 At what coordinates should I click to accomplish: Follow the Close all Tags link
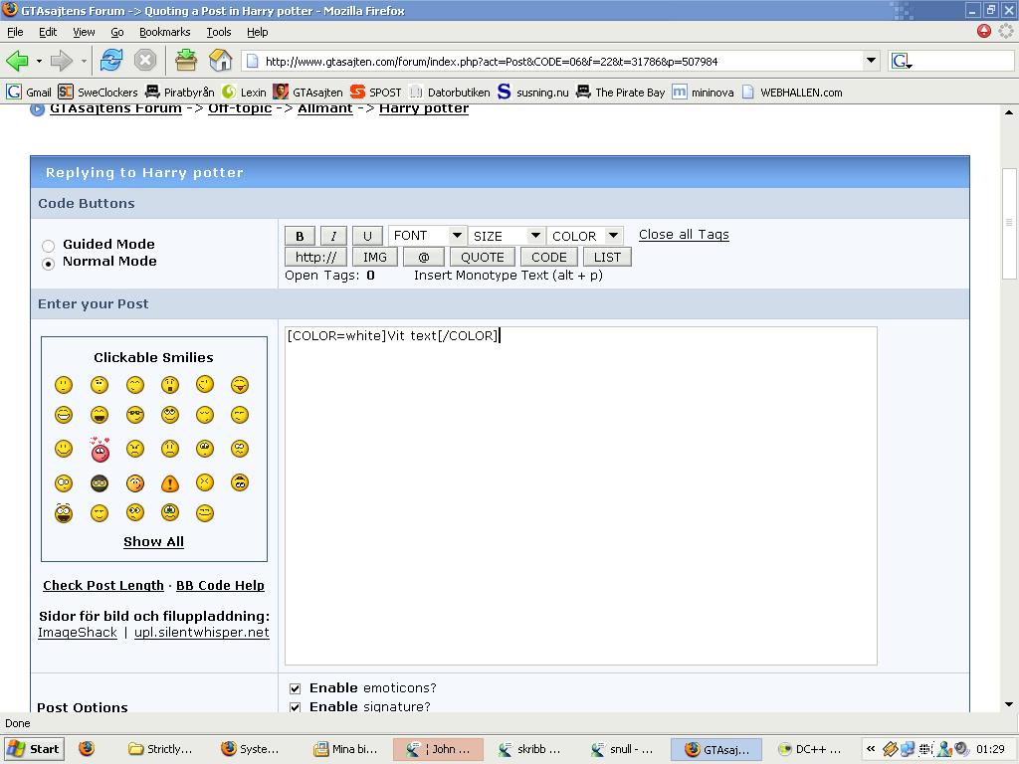click(684, 235)
